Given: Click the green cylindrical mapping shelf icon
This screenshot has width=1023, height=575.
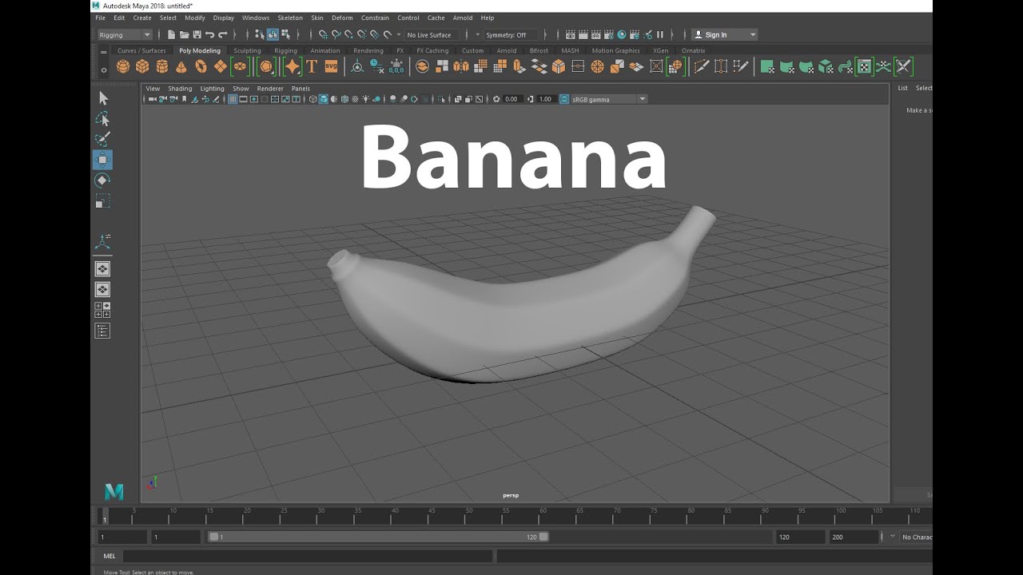Looking at the screenshot, I should (786, 66).
